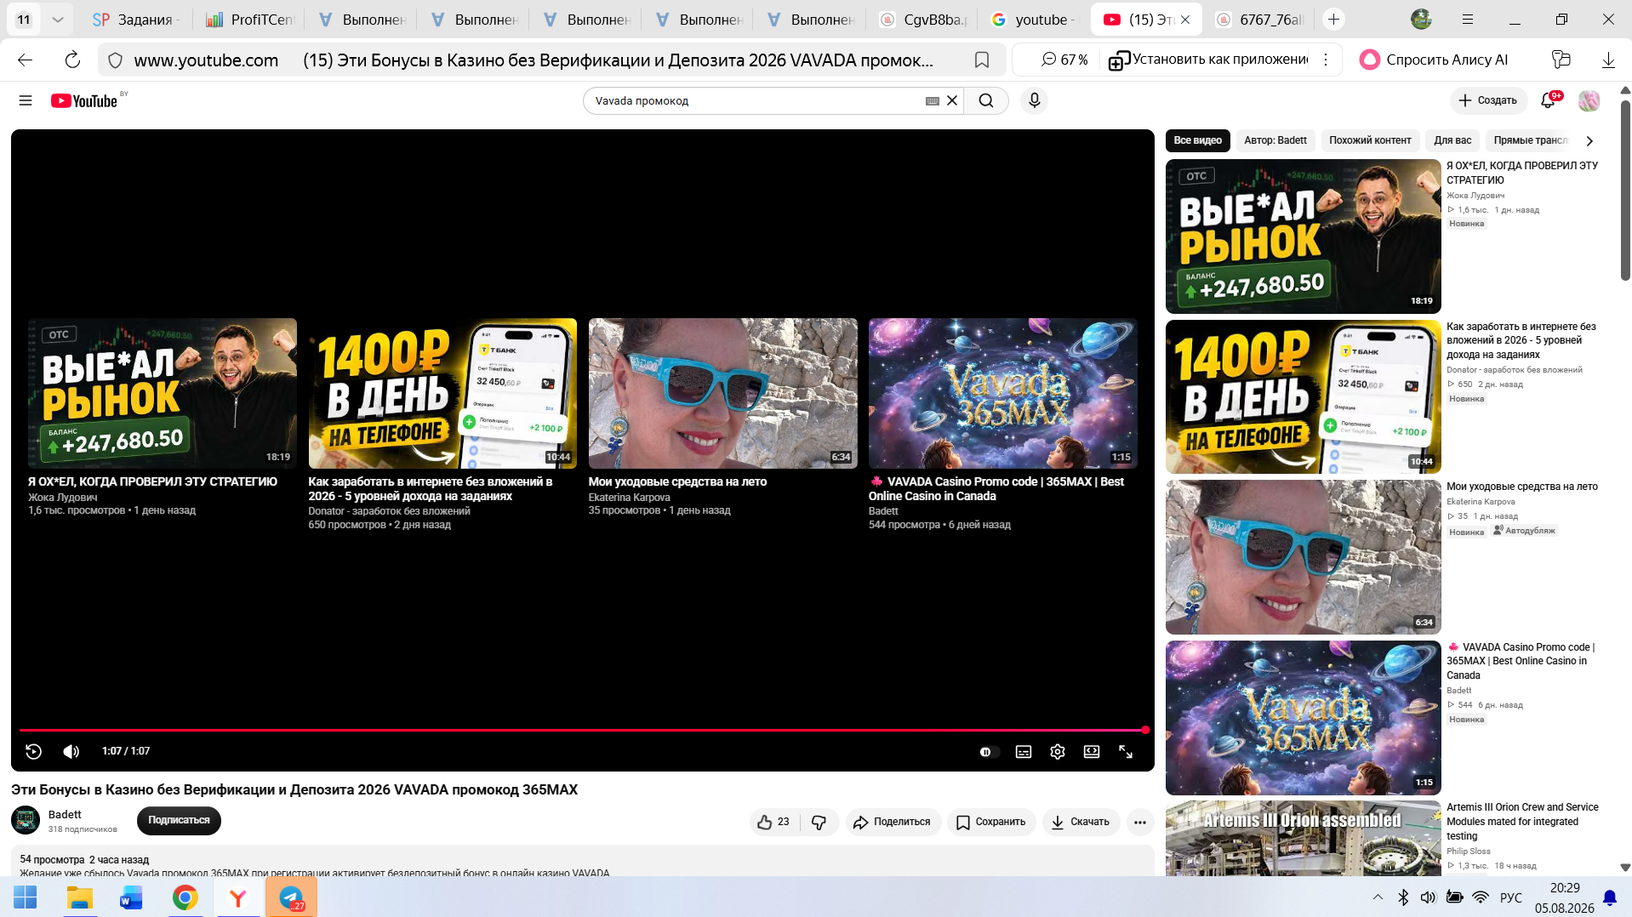Open Спросить Алису AI assistant
This screenshot has height=917, width=1632.
pyautogui.click(x=1434, y=60)
